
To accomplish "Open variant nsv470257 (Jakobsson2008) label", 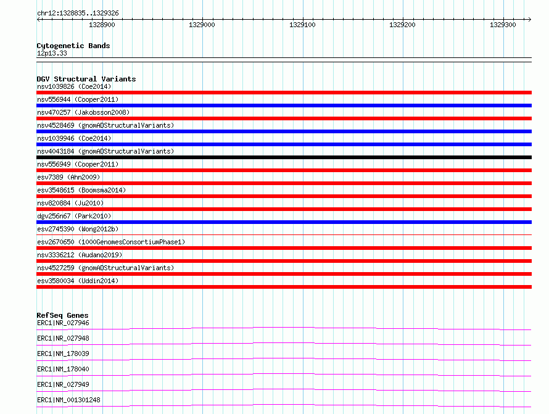I will click(83, 112).
